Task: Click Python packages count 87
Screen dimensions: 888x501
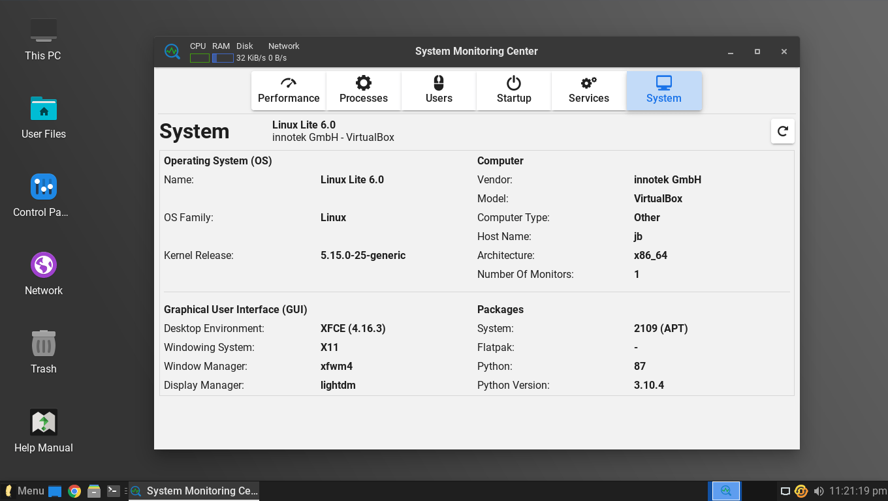Action: click(x=640, y=366)
